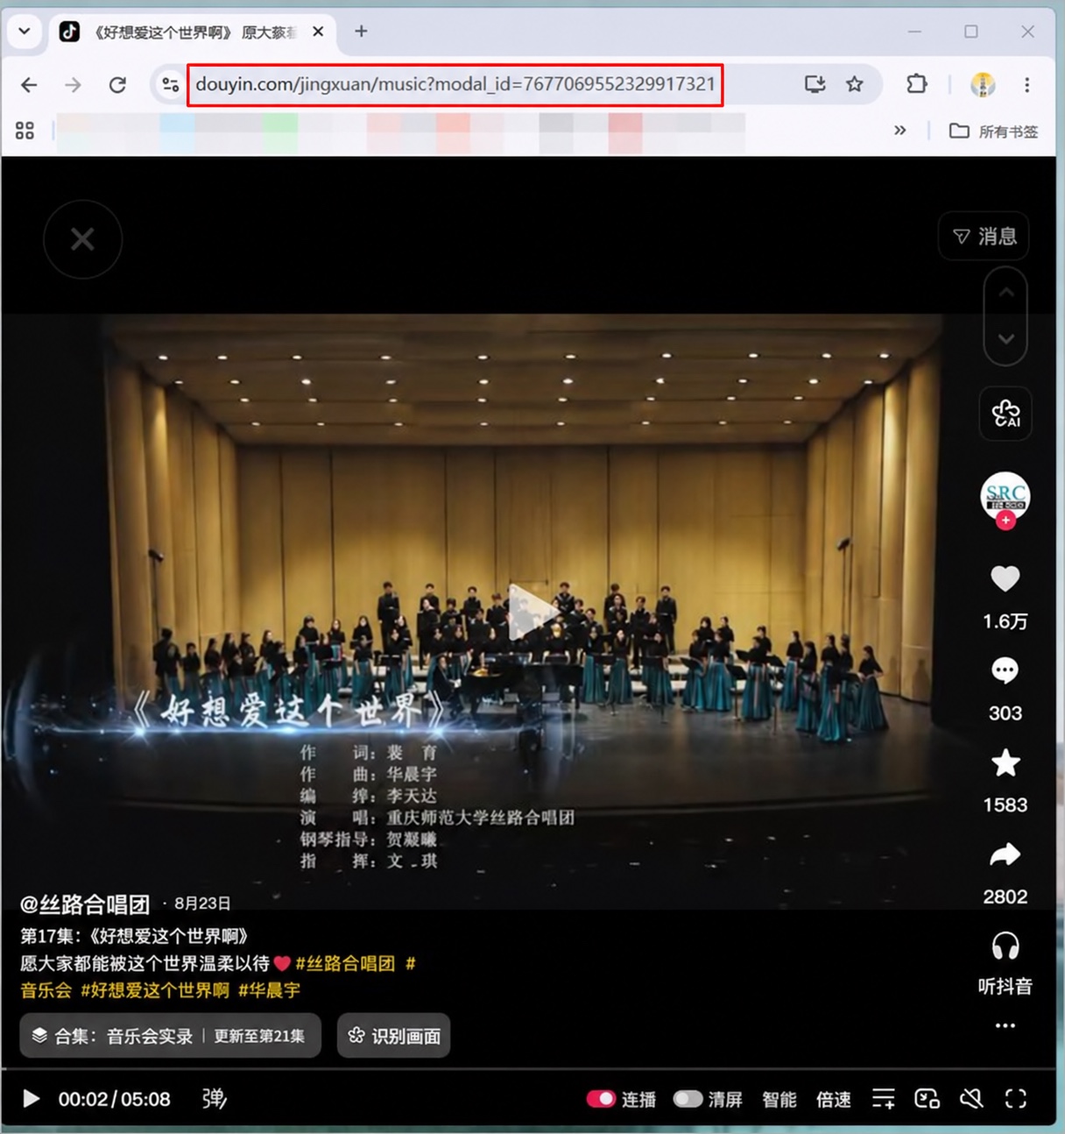Add to playlist via list-plus icon
This screenshot has height=1134, width=1065.
tap(884, 1099)
